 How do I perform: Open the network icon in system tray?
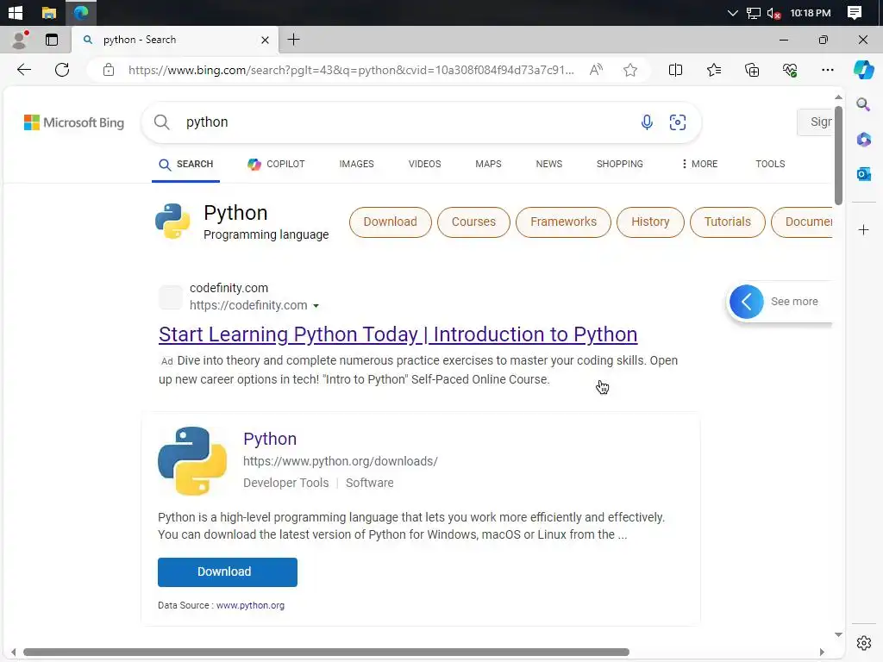[753, 12]
